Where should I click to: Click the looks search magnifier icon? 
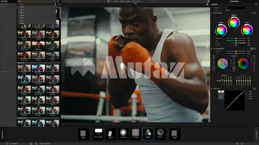coord(19,1)
